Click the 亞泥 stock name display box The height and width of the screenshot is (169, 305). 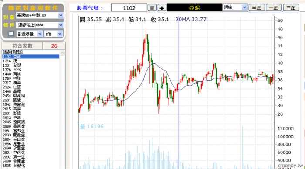(194, 8)
